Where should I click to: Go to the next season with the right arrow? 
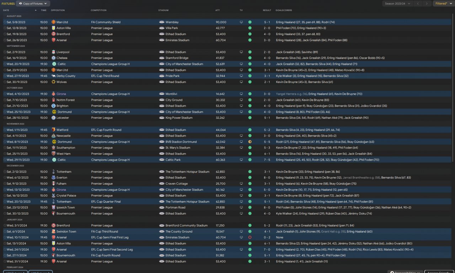click(x=428, y=4)
